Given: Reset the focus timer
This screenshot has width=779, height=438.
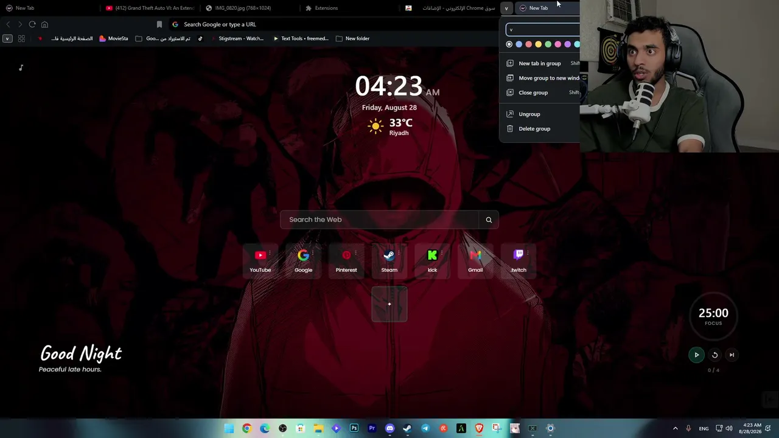Looking at the screenshot, I should pos(715,355).
